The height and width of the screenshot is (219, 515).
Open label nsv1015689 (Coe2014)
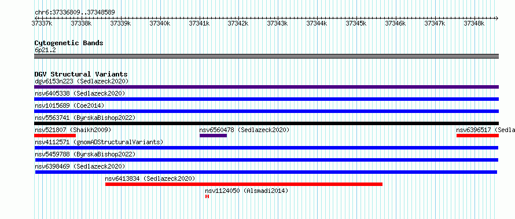click(x=69, y=105)
